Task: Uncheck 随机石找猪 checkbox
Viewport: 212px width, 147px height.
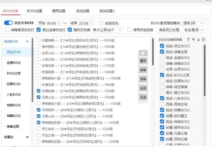Action: 70,30
